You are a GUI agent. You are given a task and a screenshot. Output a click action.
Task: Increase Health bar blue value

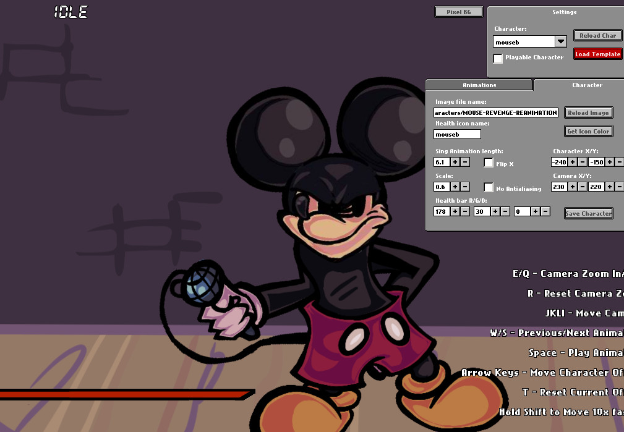point(536,211)
